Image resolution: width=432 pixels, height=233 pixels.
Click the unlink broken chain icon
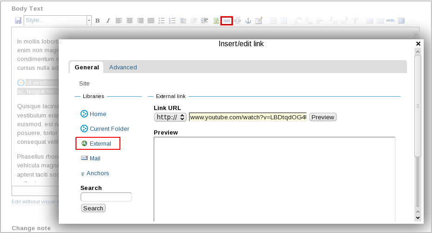238,21
